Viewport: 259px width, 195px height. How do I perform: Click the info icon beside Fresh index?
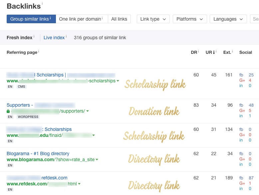34,37
